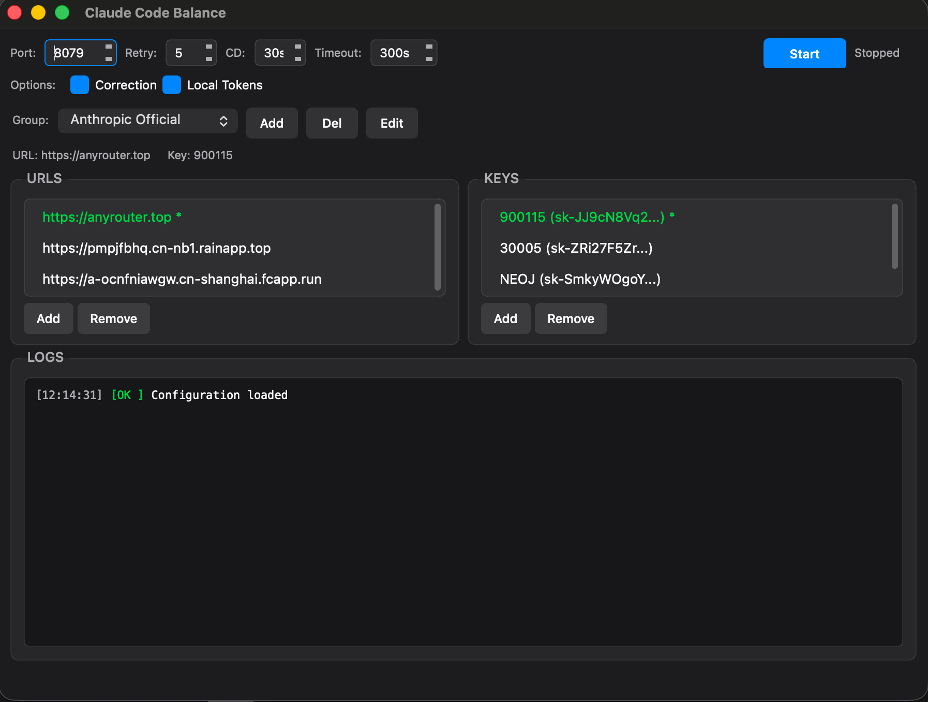Select the rainapp.top URL in list

click(x=156, y=248)
